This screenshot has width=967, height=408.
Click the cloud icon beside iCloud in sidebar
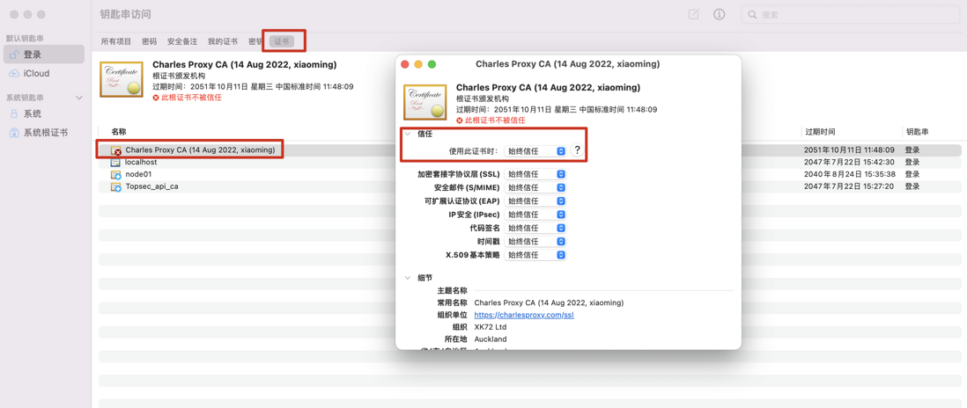[x=14, y=73]
